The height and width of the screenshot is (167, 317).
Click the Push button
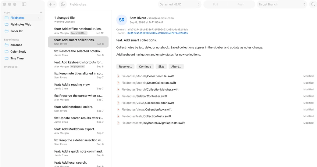(x=240, y=4)
